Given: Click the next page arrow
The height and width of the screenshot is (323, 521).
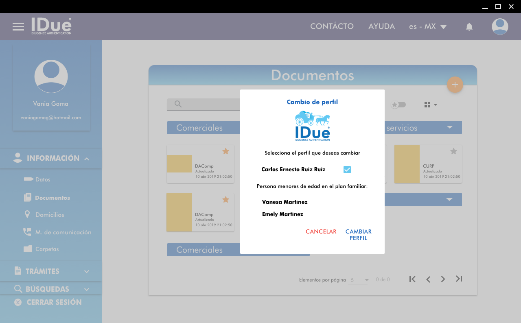Looking at the screenshot, I should [x=443, y=279].
